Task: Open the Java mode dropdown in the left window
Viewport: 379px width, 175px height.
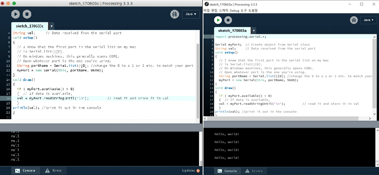Action: (x=191, y=14)
